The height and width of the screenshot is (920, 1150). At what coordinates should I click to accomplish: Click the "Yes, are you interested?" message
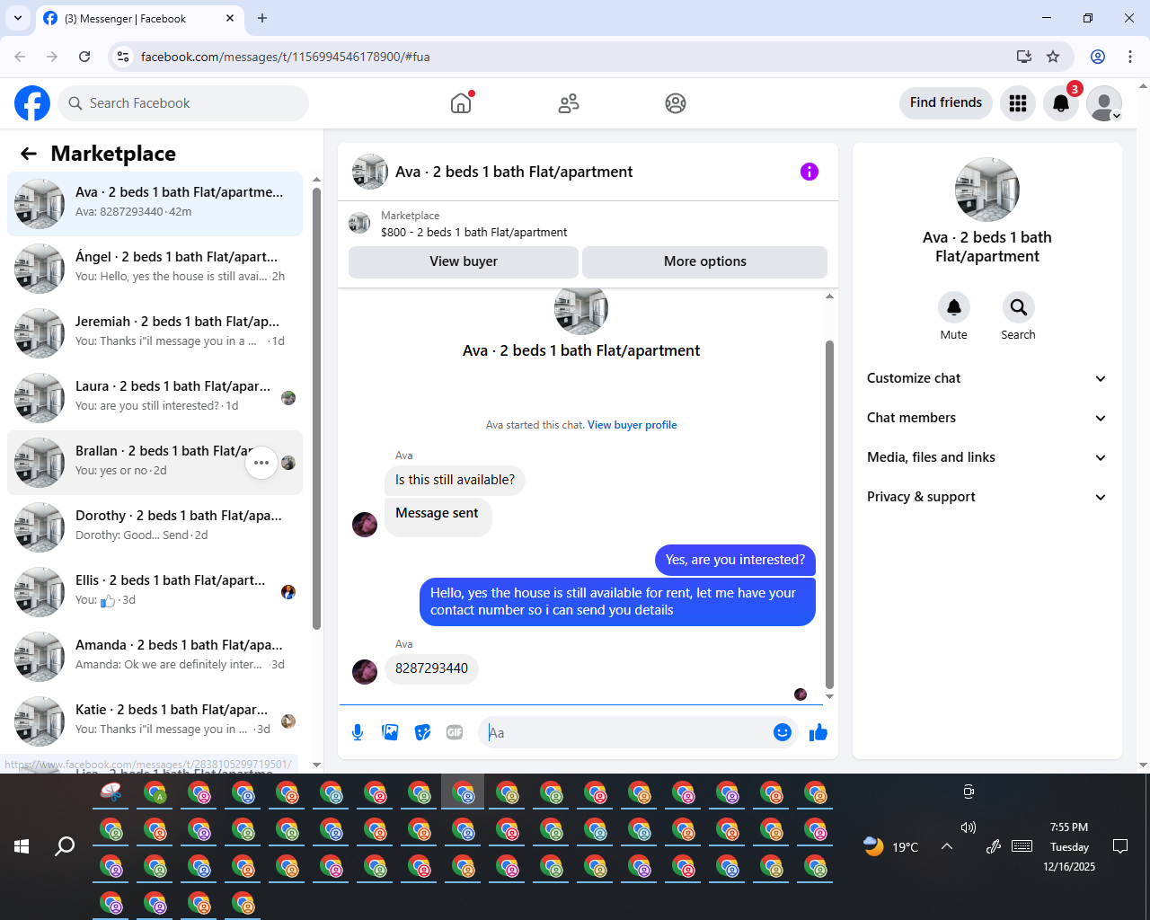pyautogui.click(x=735, y=560)
